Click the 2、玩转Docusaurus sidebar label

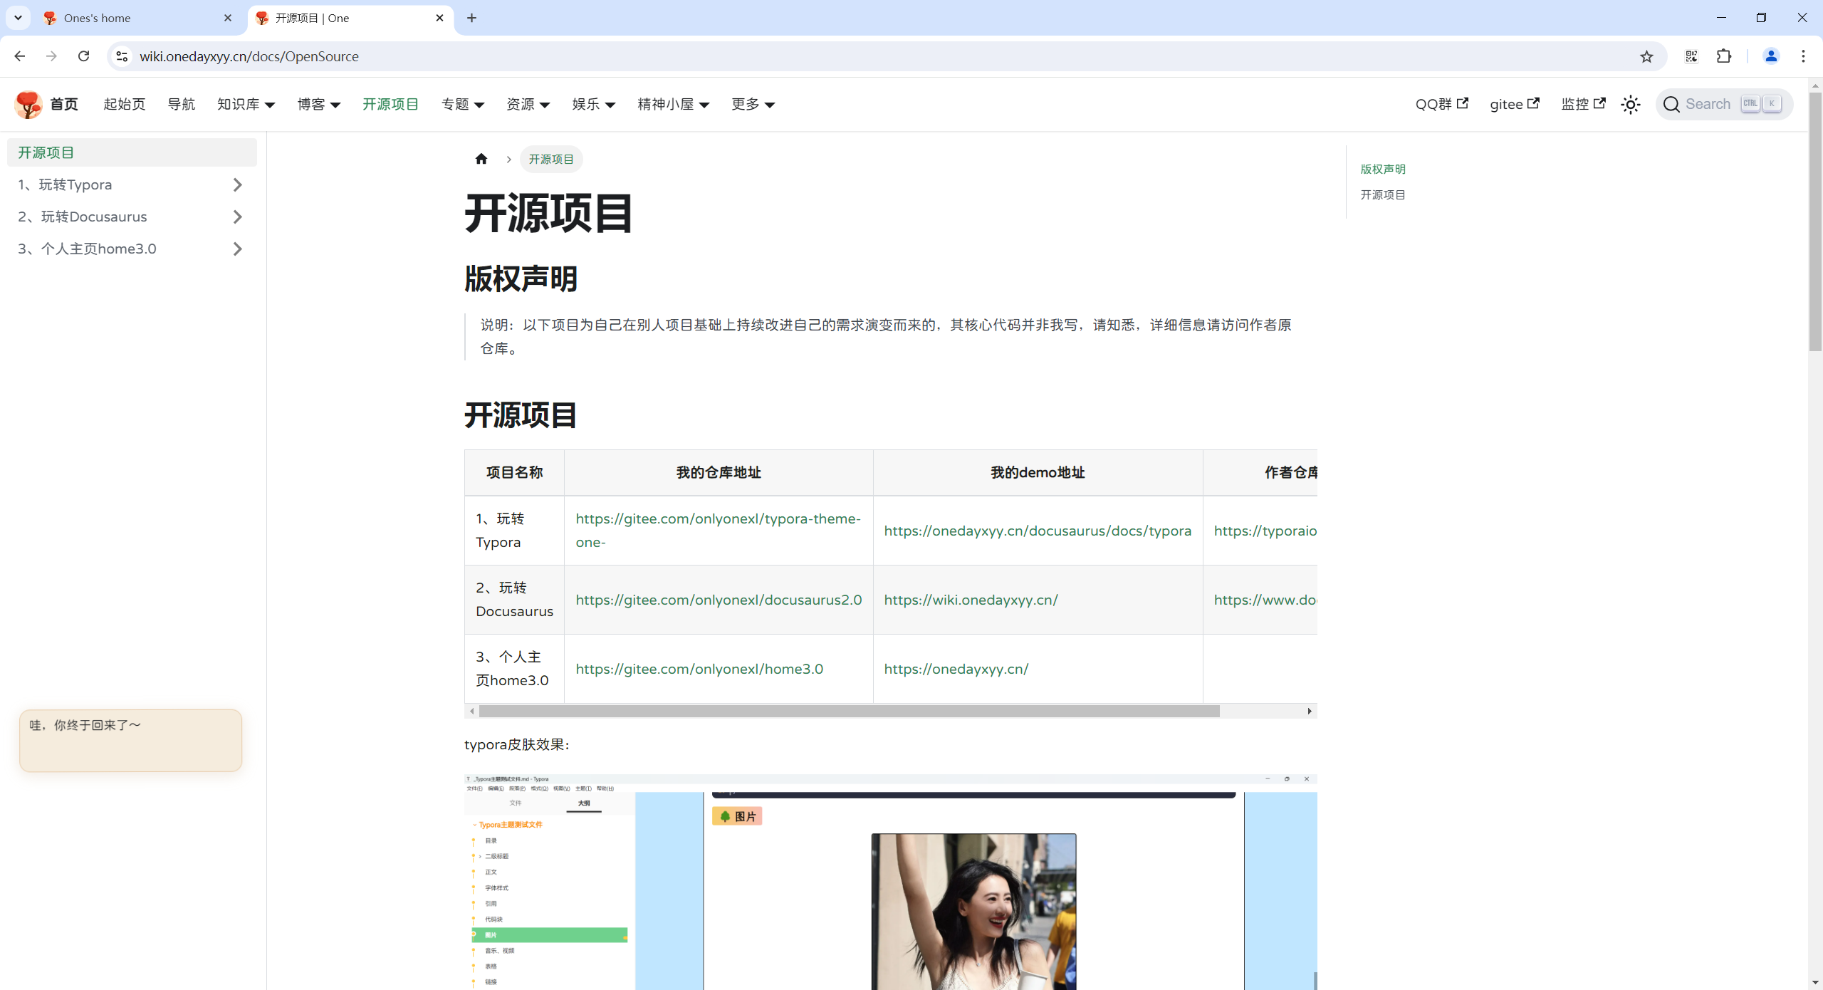(83, 217)
